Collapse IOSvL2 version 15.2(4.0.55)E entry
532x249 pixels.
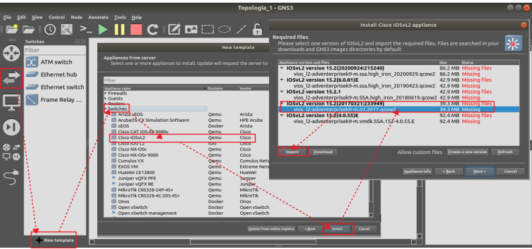coord(282,115)
